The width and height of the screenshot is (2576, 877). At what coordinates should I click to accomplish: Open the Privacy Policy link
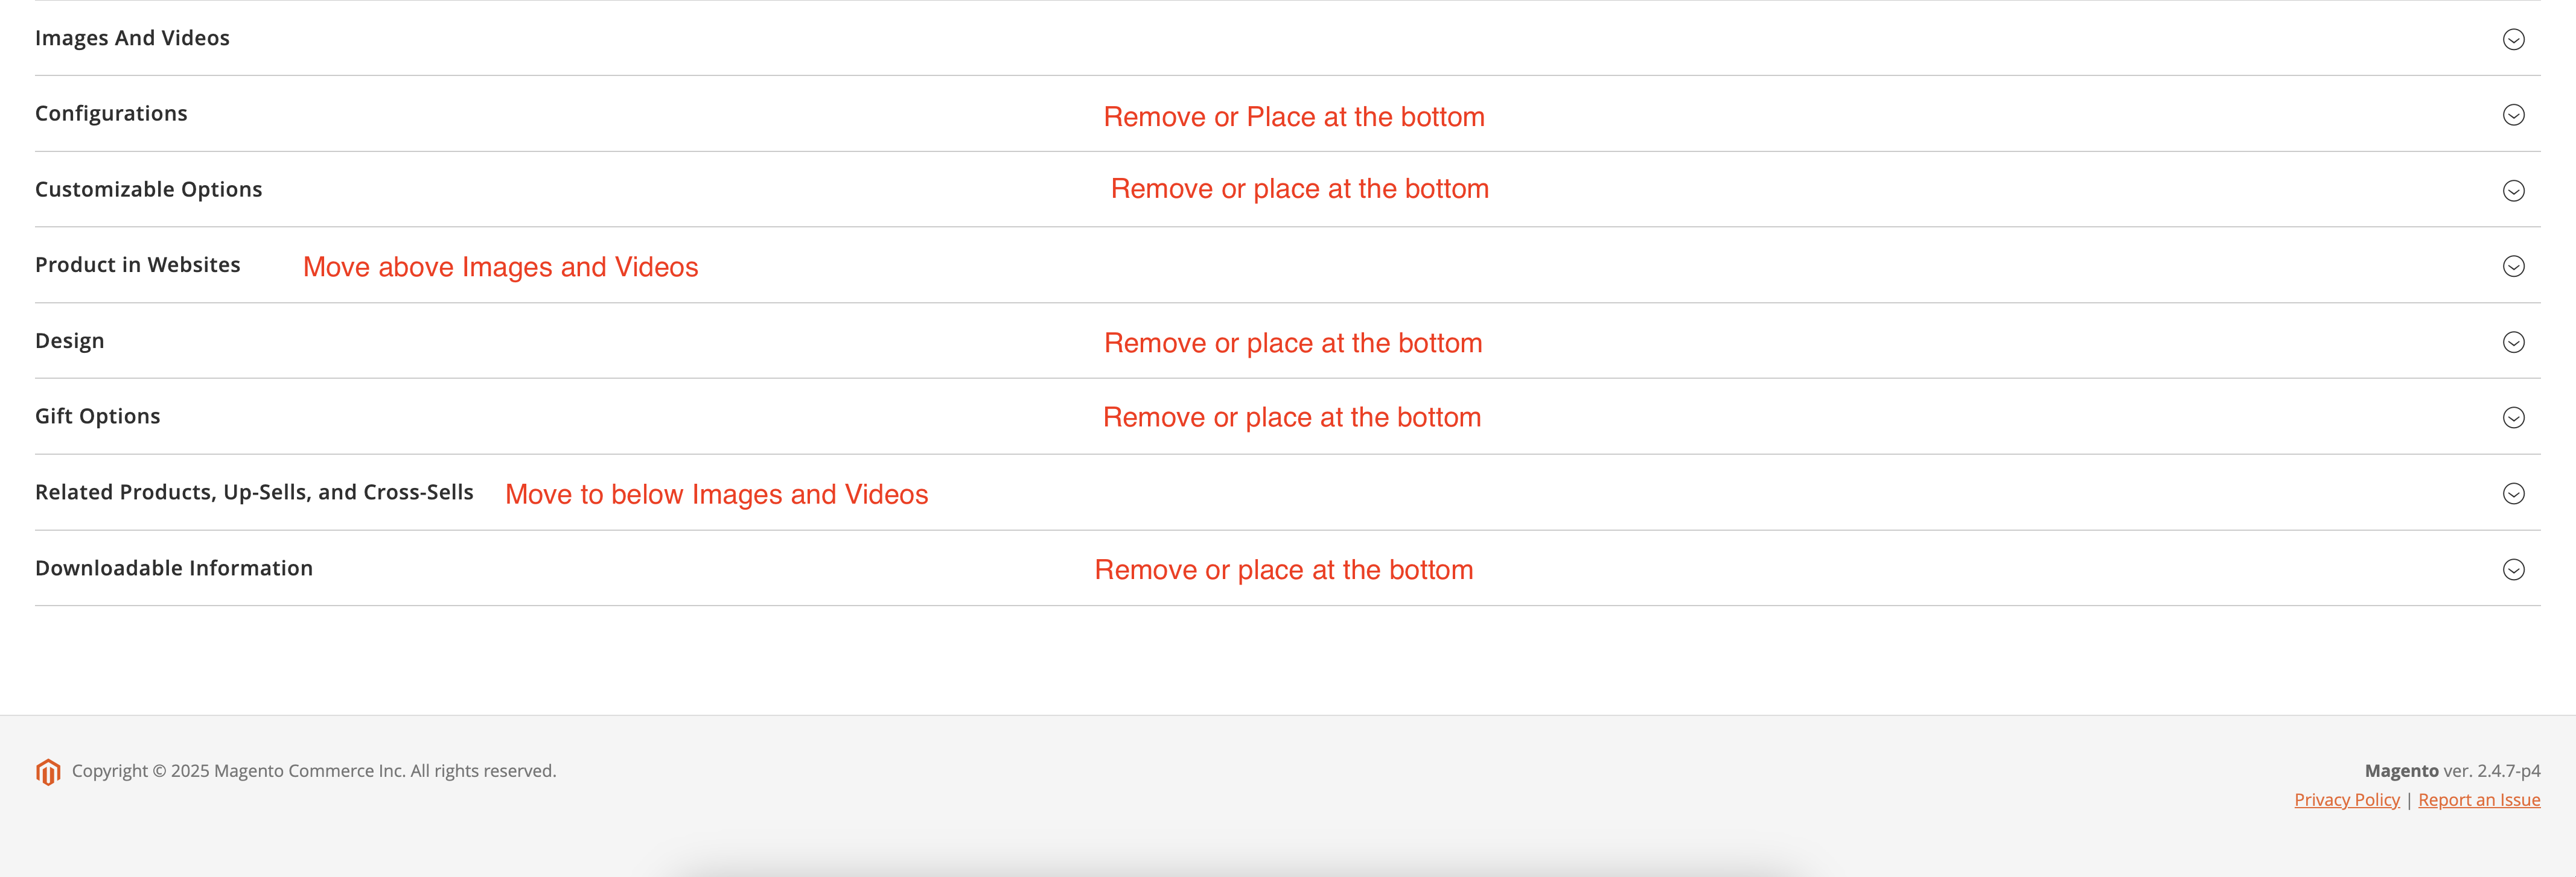pyautogui.click(x=2346, y=799)
